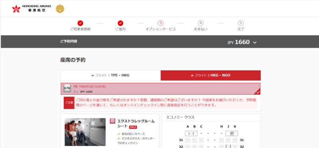This screenshot has width=319, height=148.
Task: Select available seat 32J
Action: 228,146
